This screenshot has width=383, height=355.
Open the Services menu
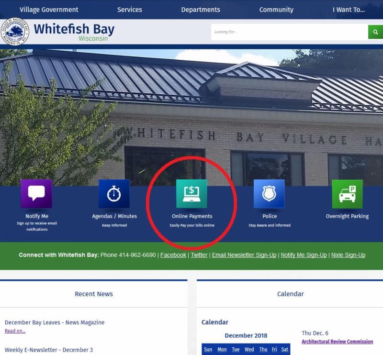[x=129, y=10]
